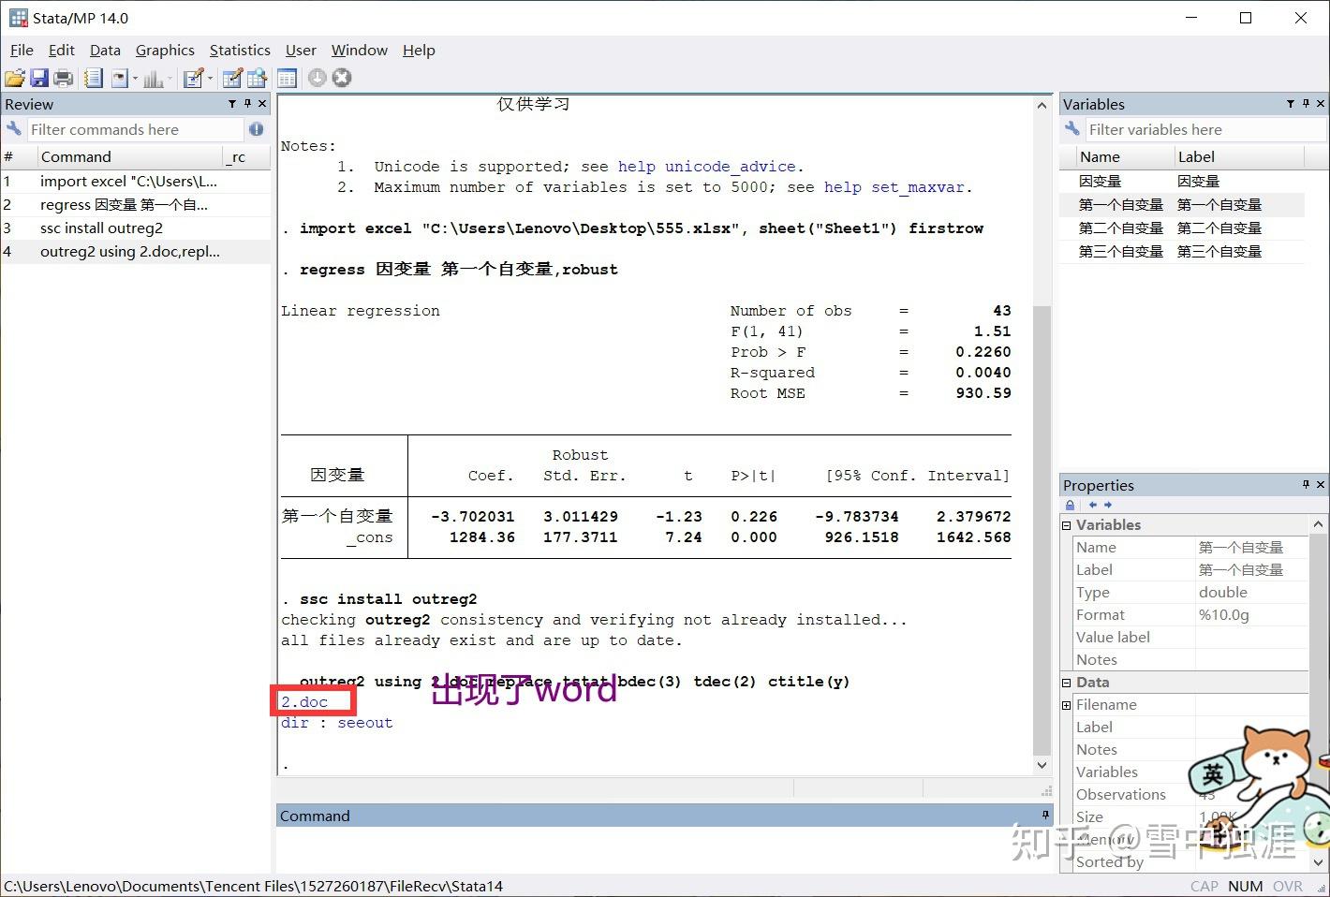Open the Variables Manager
Screen dimensions: 1330x897
[287, 77]
